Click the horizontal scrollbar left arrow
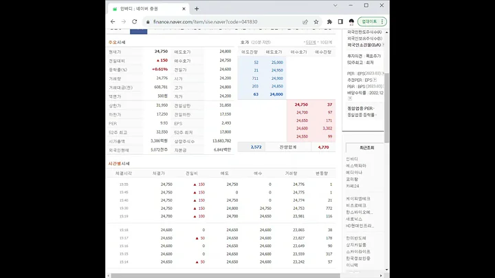The width and height of the screenshot is (495, 278). tap(109, 275)
